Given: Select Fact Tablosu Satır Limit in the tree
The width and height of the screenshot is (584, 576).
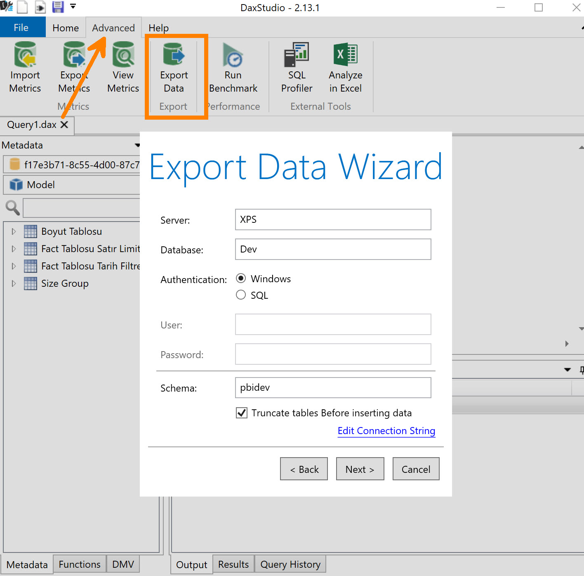Looking at the screenshot, I should click(x=91, y=249).
